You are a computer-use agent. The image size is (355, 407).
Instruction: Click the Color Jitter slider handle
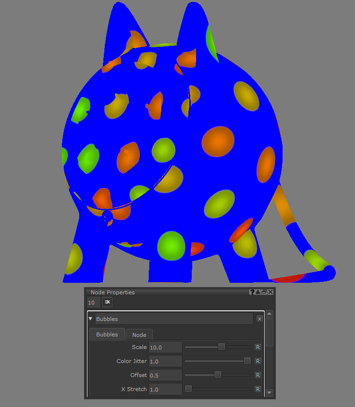pyautogui.click(x=247, y=361)
